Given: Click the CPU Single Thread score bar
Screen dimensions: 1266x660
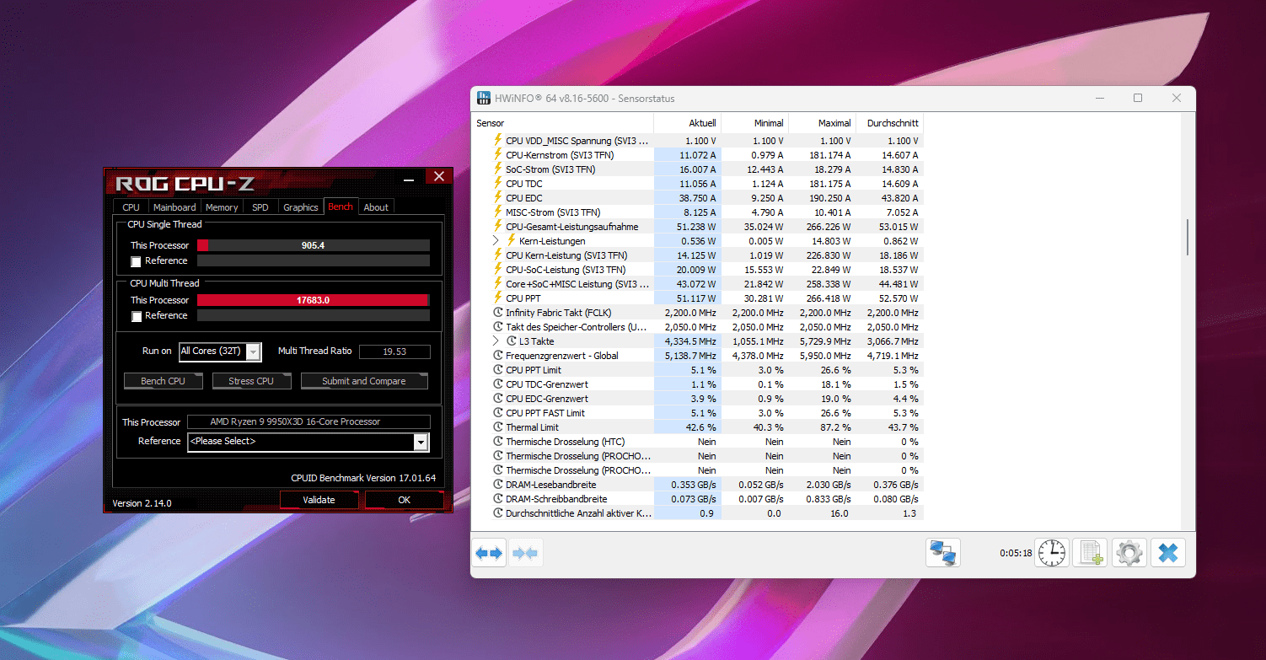Looking at the screenshot, I should [314, 245].
